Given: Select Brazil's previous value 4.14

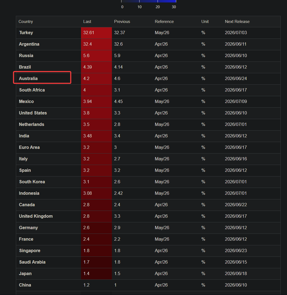Looking at the screenshot, I should click(118, 67).
